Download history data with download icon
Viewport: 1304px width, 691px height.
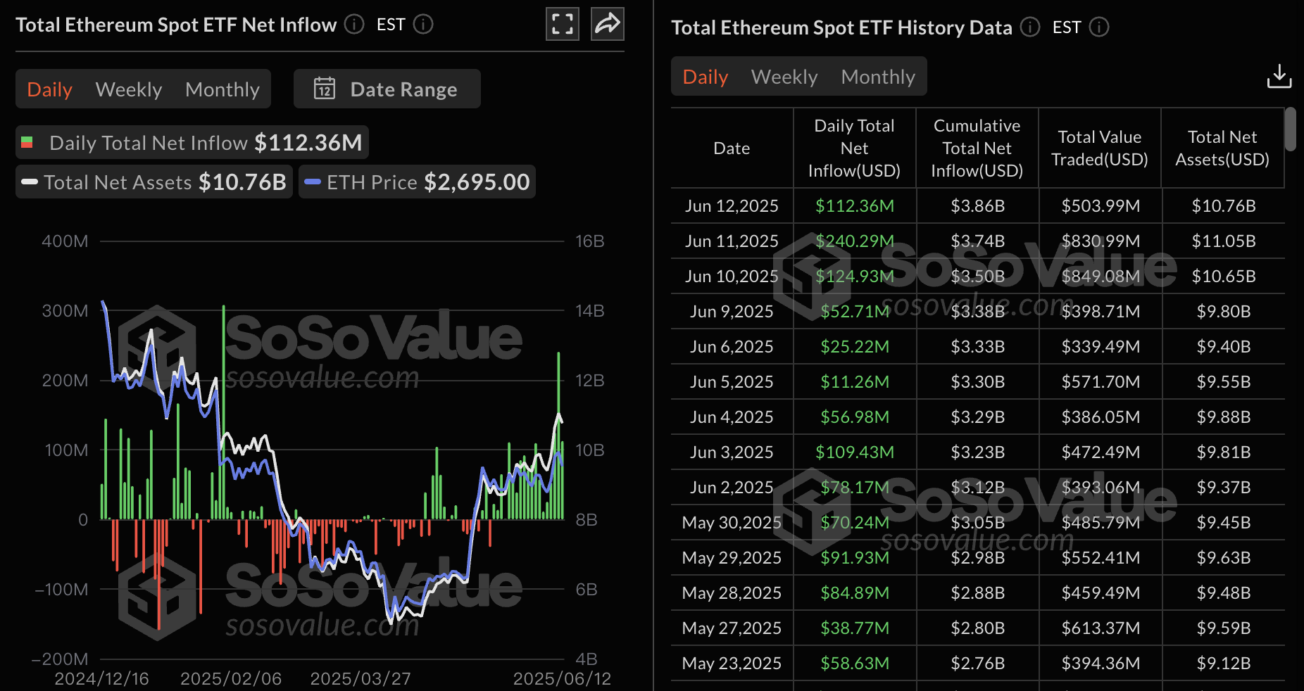click(x=1279, y=76)
